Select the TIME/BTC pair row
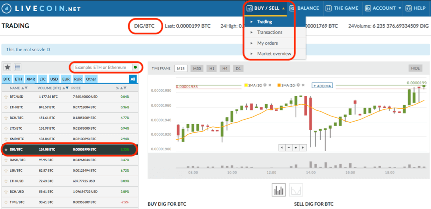Viewport: 431px width, 209px height. (70, 202)
